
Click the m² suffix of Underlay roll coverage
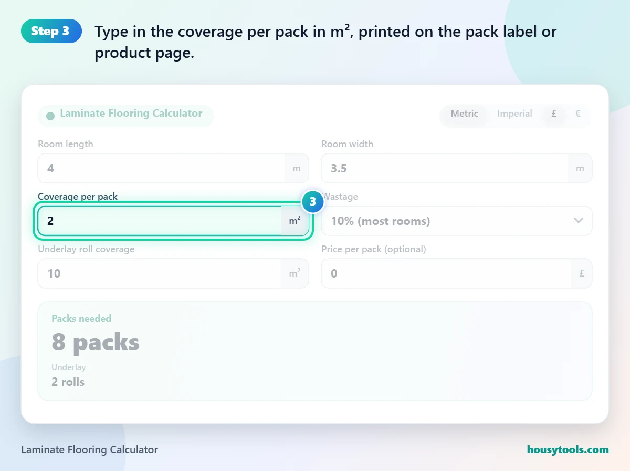[295, 273]
